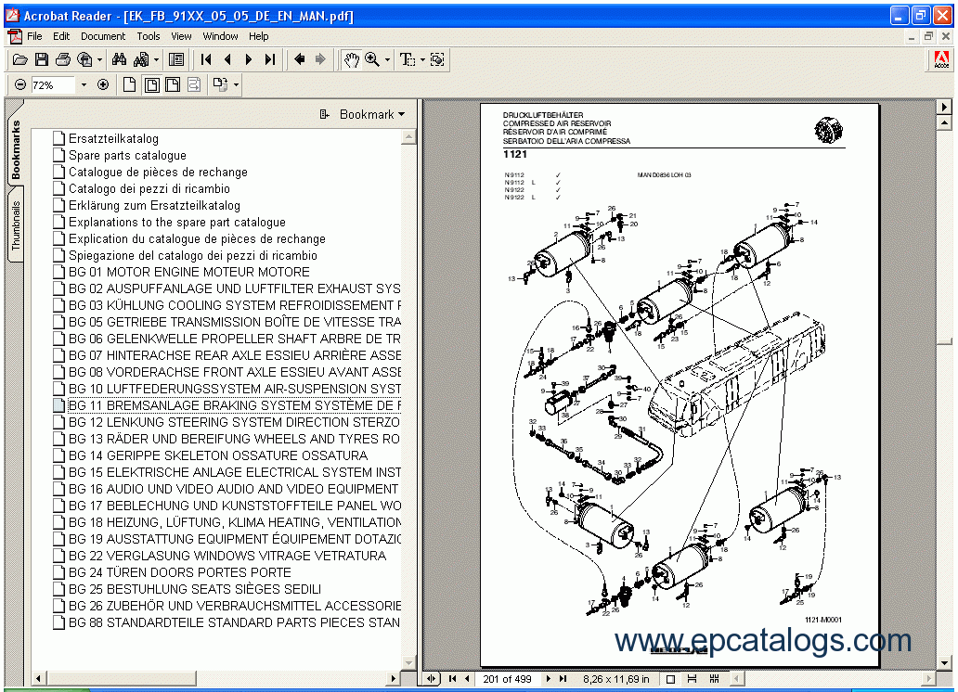Image resolution: width=958 pixels, height=692 pixels.
Task: Open the Spare parts catalogue bookmark
Action: coord(127,155)
